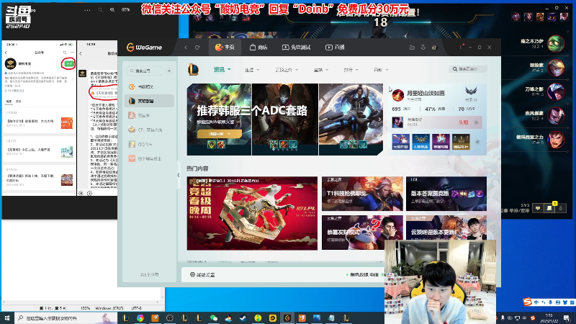Select the CF game in the sidebar
The image size is (576, 324).
pyautogui.click(x=149, y=130)
